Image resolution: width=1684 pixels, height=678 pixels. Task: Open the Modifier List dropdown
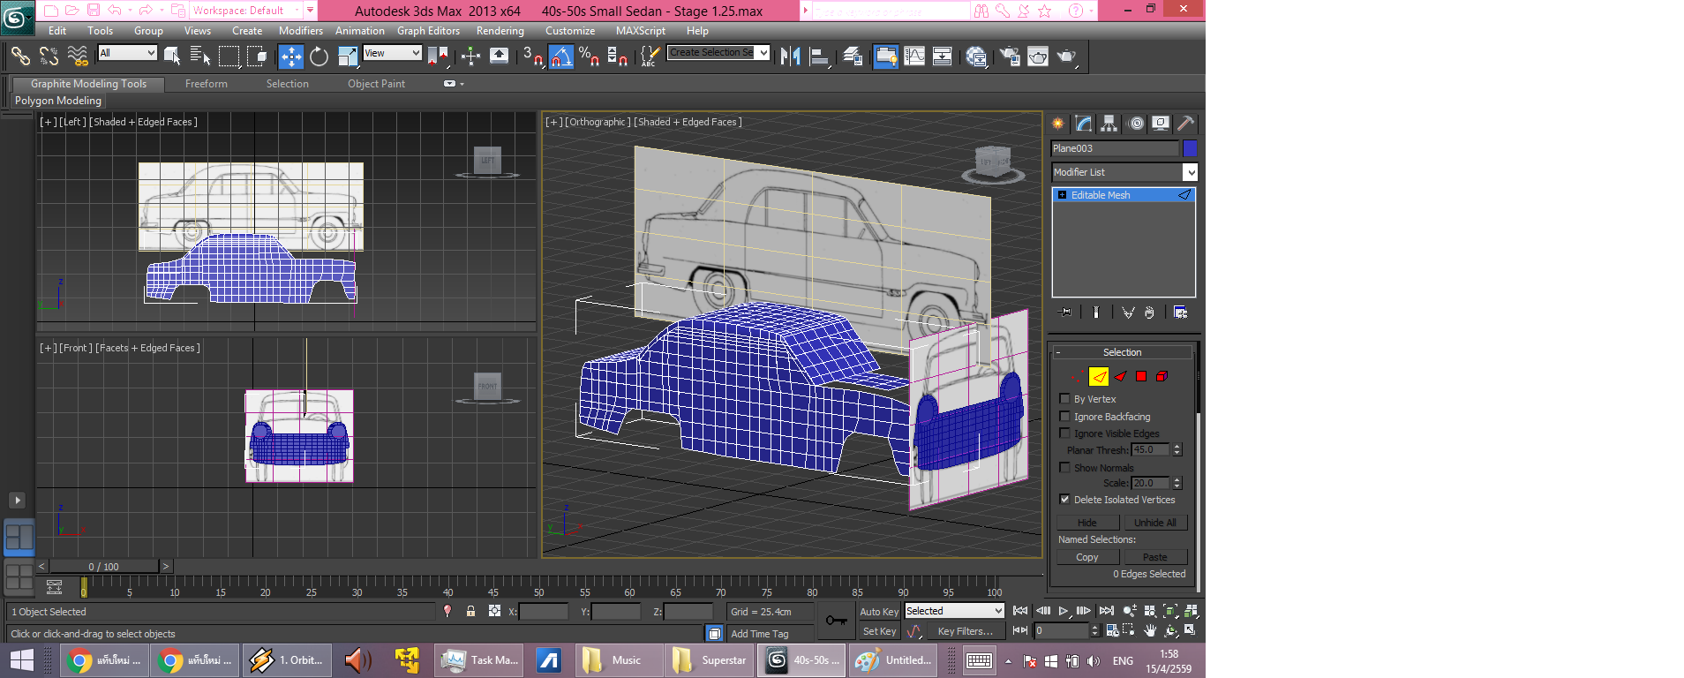[x=1190, y=172]
